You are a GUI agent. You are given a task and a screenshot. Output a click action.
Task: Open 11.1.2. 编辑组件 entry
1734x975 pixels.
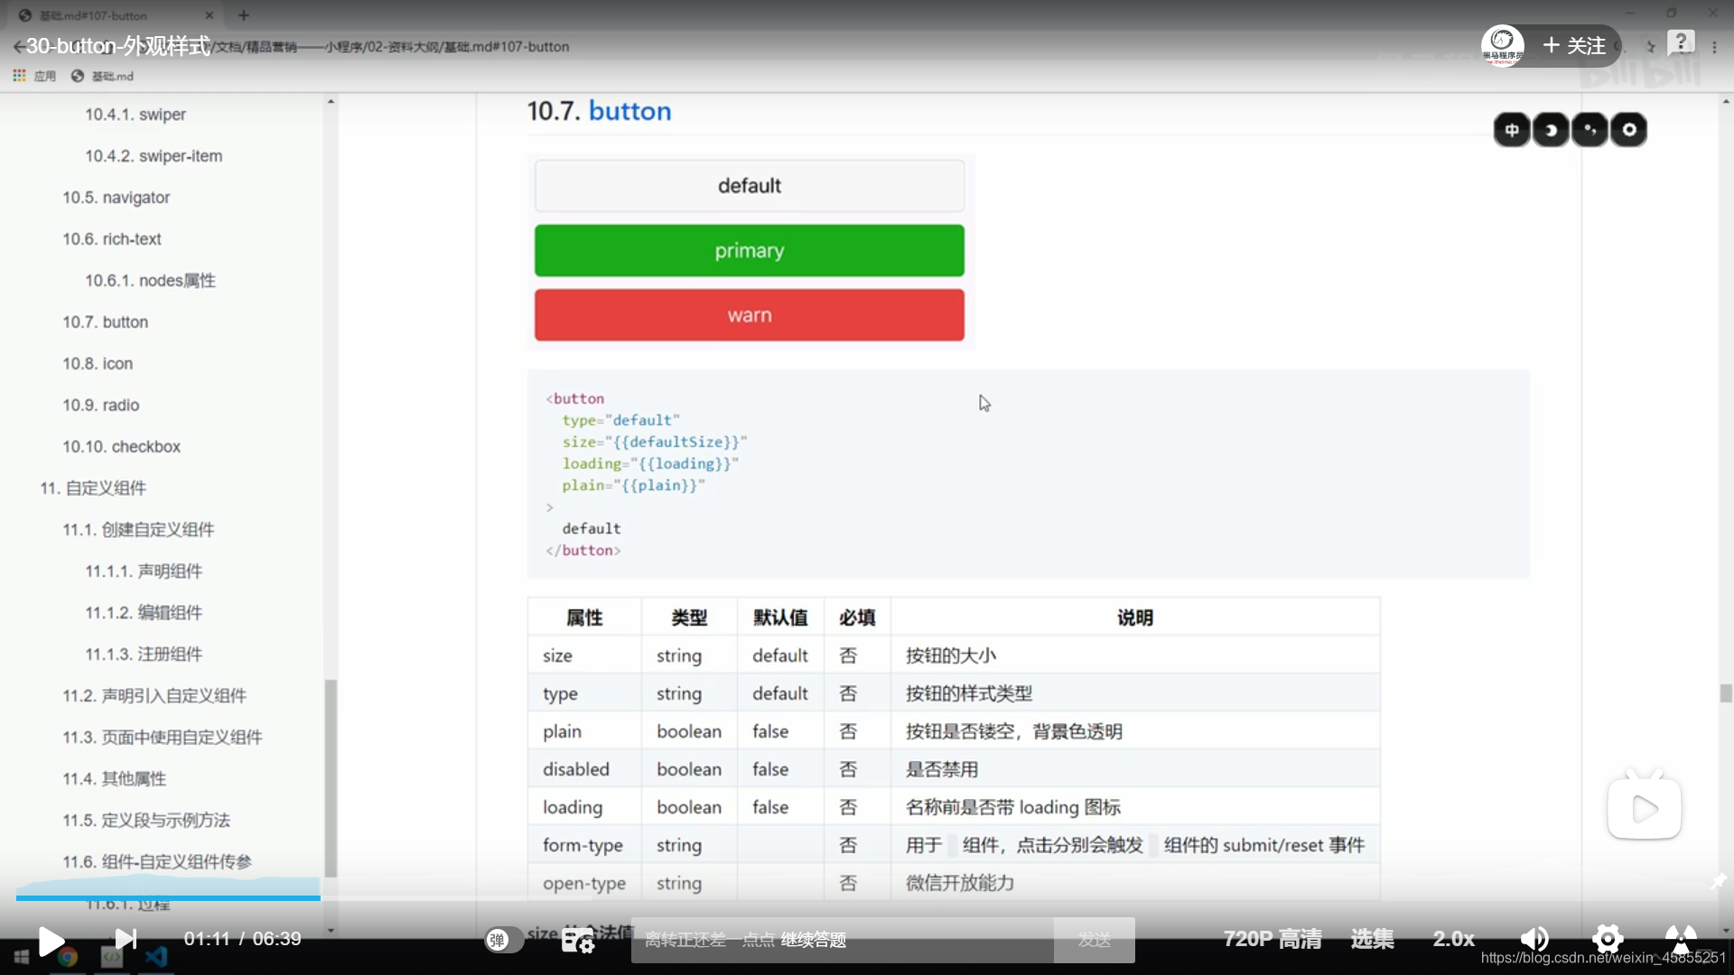click(144, 613)
